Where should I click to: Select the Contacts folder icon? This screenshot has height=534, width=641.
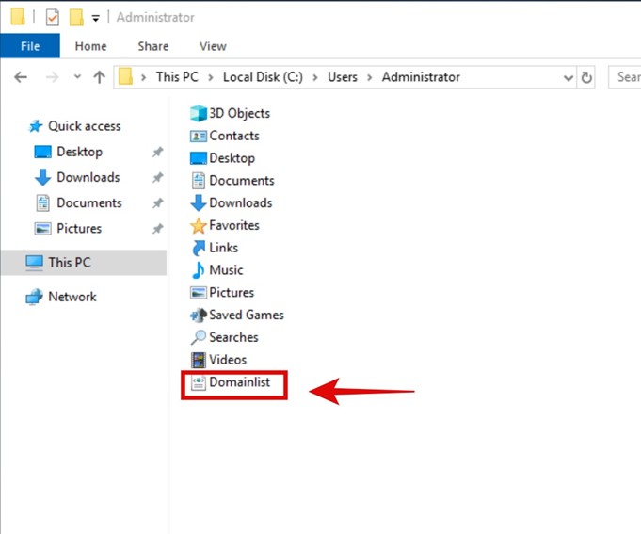[x=199, y=136]
